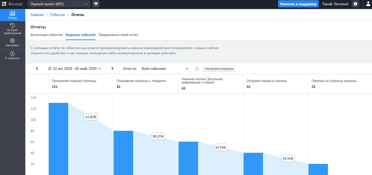Viewport: 372px width, 175px height.
Task: Open the date range picker dropdown
Action: [75, 69]
